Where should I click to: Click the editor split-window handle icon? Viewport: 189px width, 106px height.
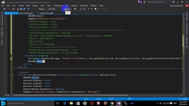pyautogui.click(x=184, y=16)
